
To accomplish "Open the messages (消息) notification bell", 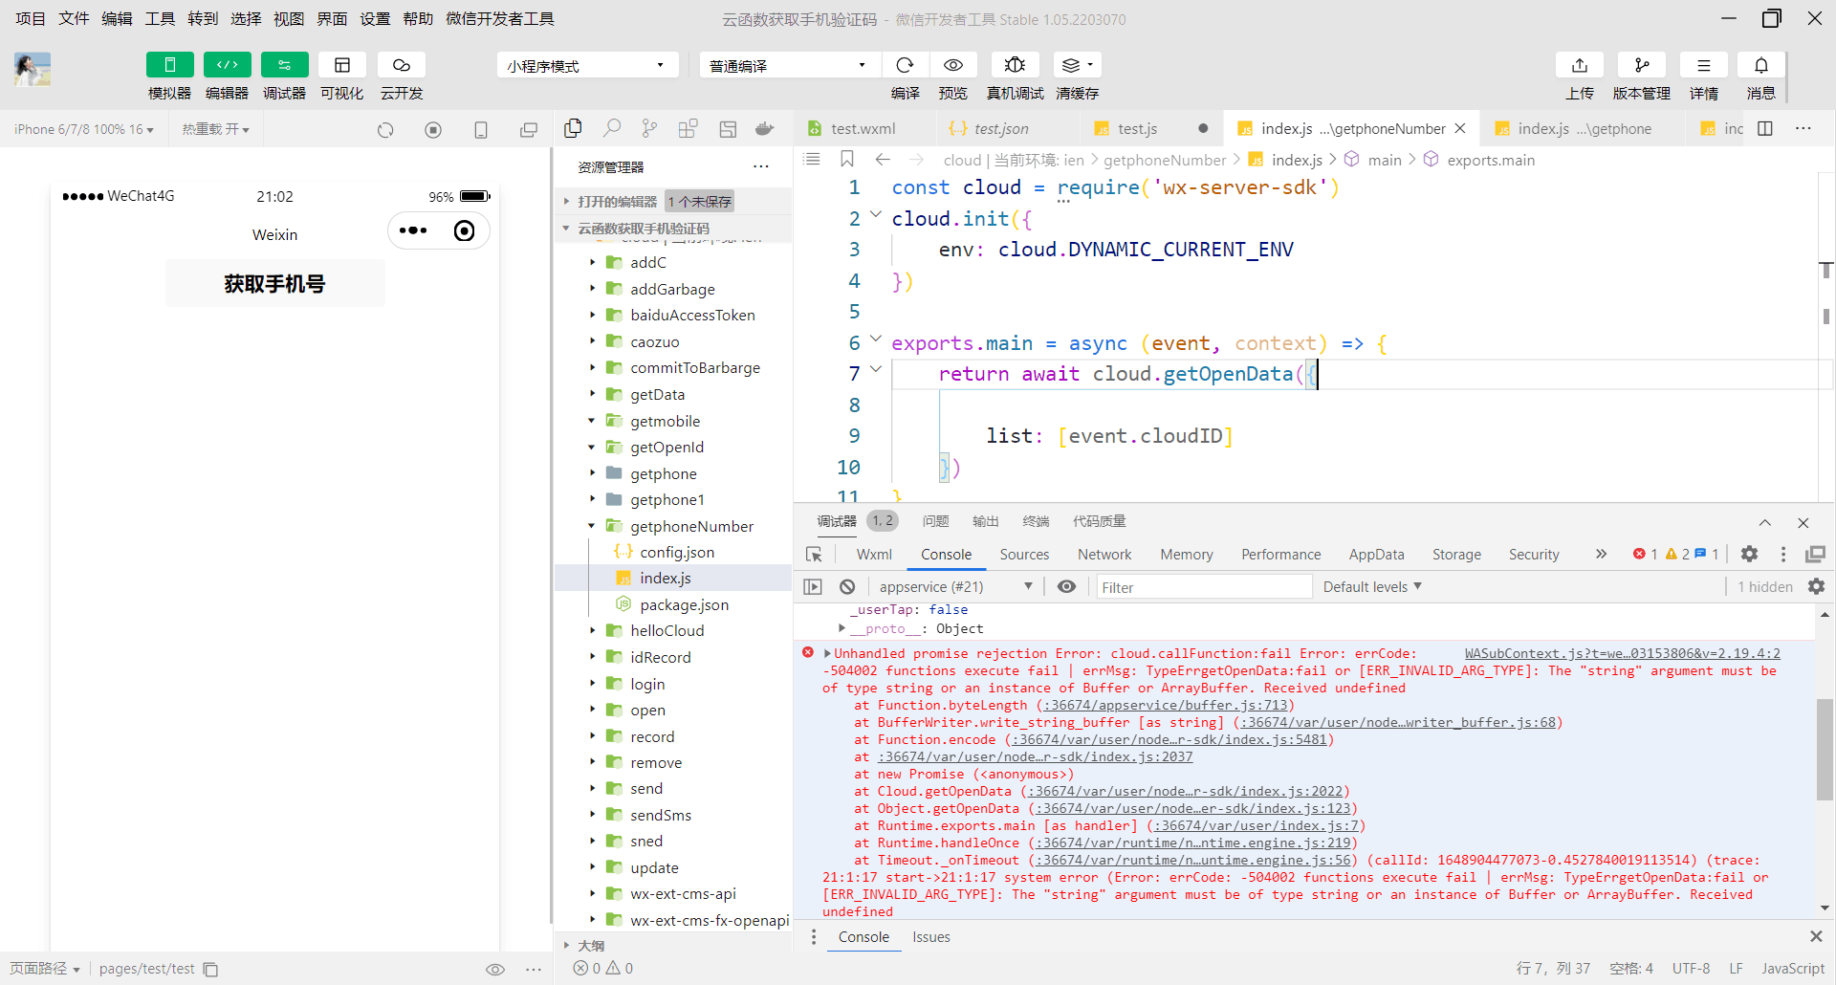I will click(x=1761, y=65).
